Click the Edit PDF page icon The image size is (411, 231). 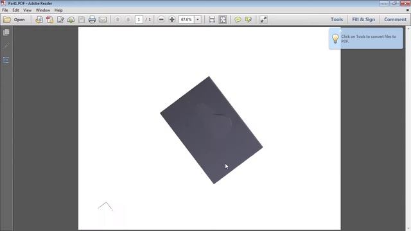coord(60,20)
